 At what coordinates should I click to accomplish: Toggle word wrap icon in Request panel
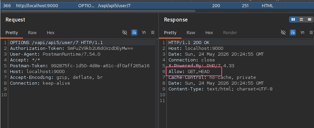point(134,32)
